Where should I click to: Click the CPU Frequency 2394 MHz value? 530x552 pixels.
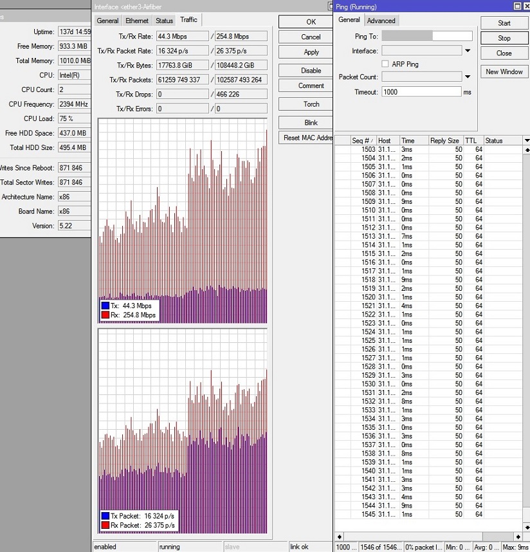click(x=74, y=104)
